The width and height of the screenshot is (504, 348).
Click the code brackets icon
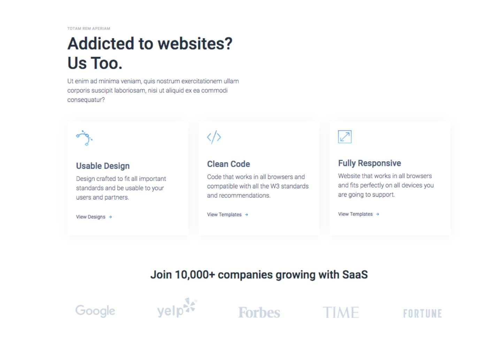[214, 137]
